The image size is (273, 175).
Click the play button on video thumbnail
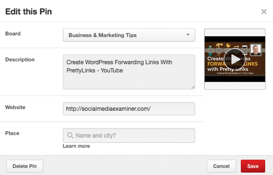tap(235, 60)
